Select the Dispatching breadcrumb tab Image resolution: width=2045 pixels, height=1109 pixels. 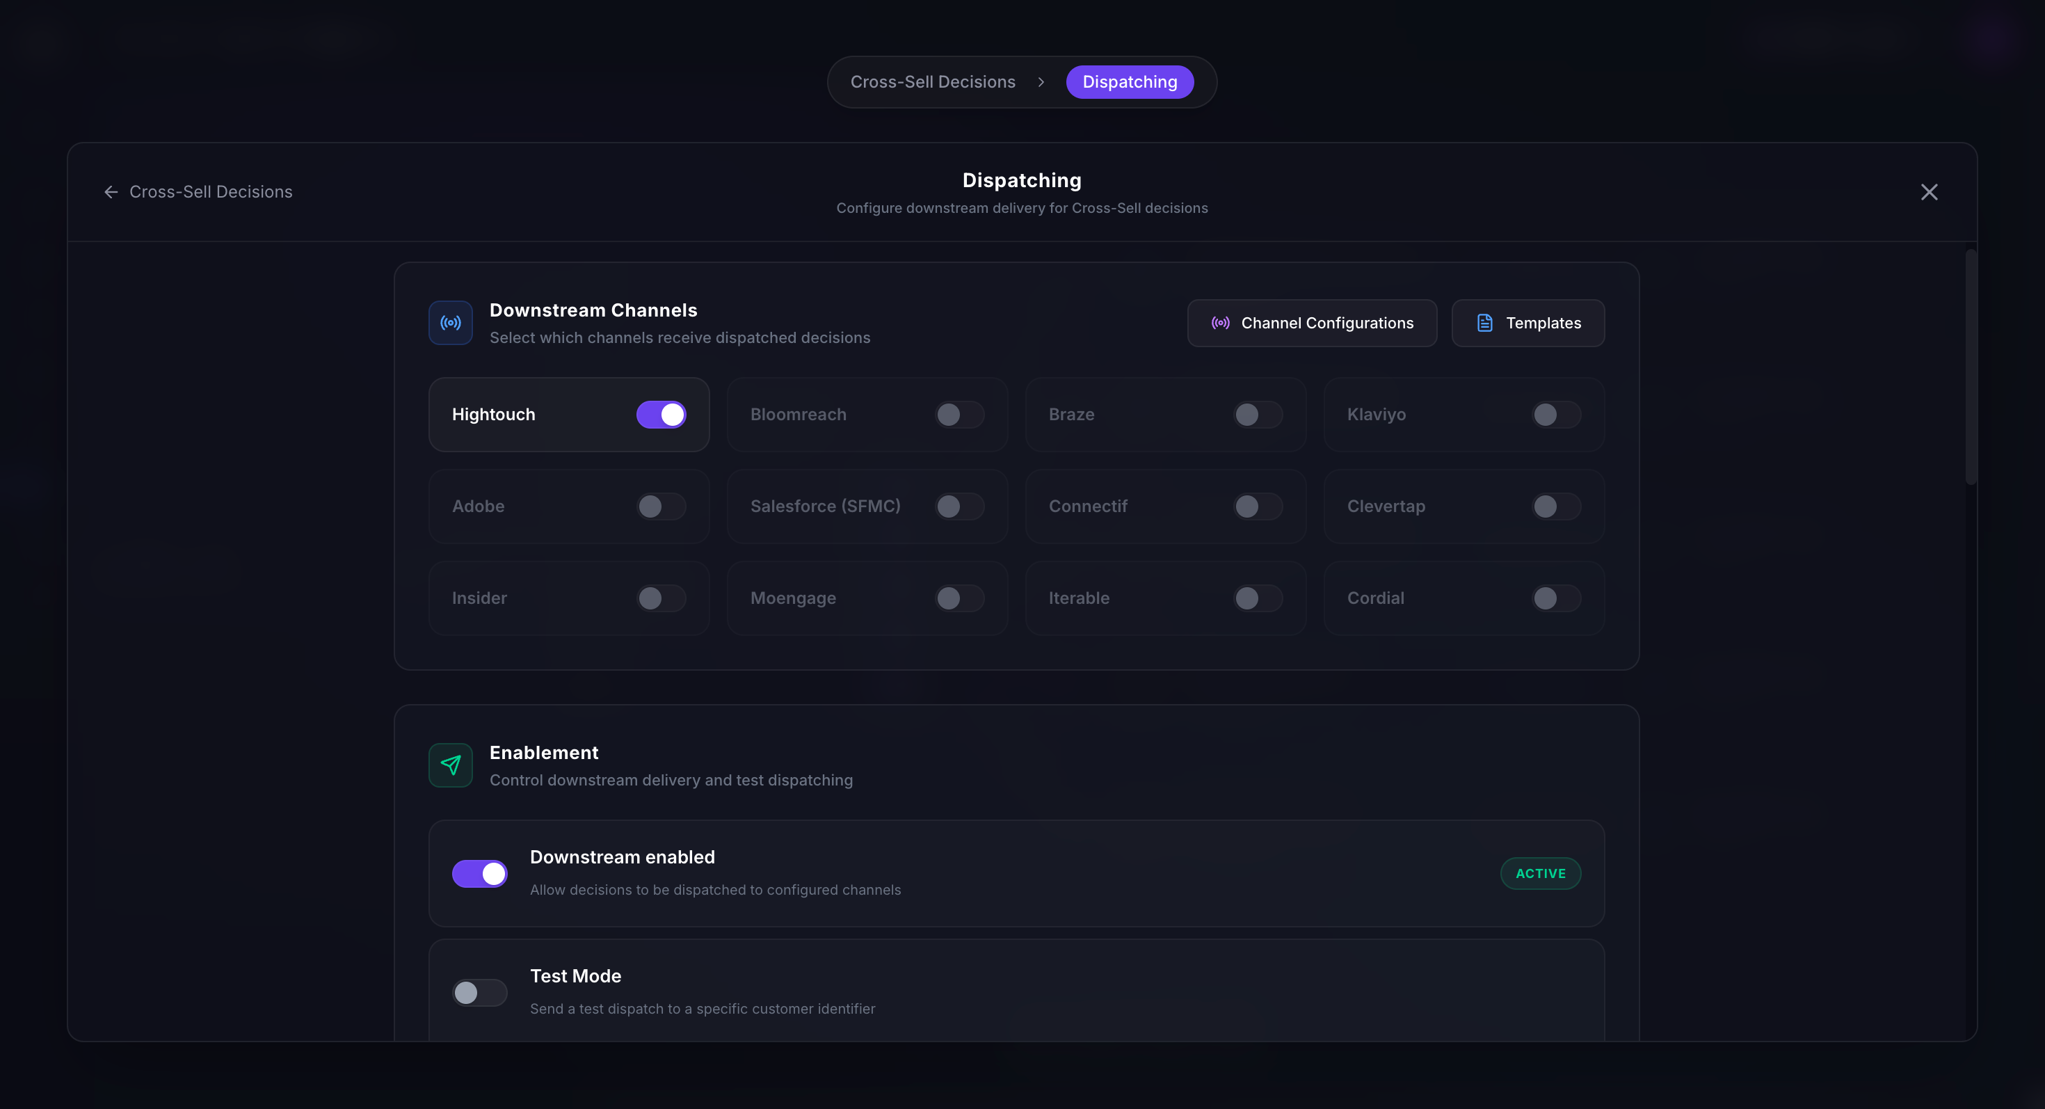point(1129,83)
